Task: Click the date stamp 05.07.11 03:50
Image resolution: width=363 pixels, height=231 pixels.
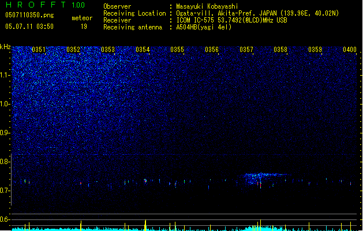Action: tap(29, 27)
